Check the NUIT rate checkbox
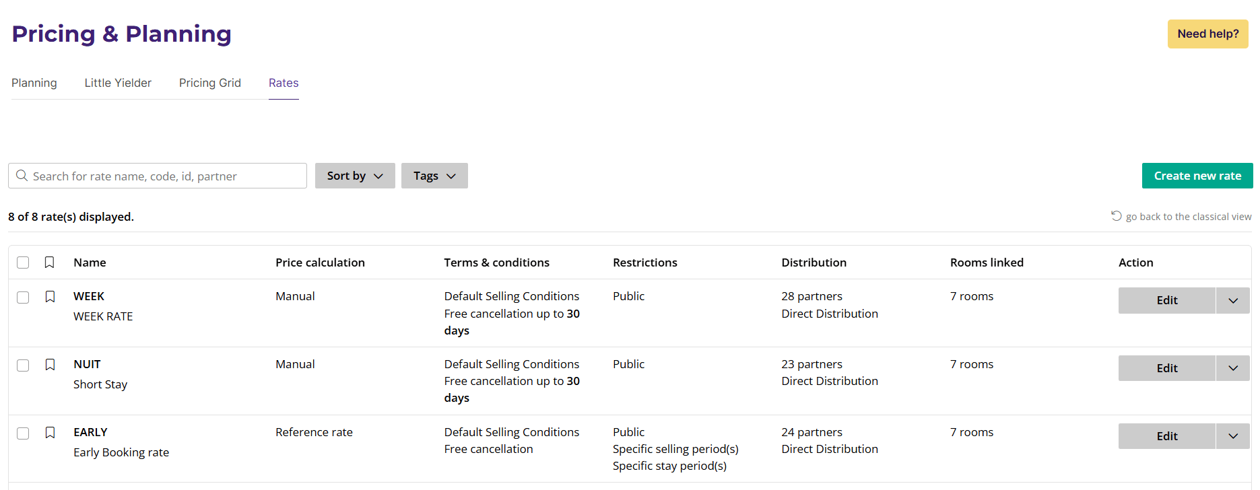The height and width of the screenshot is (490, 1260). pos(23,365)
